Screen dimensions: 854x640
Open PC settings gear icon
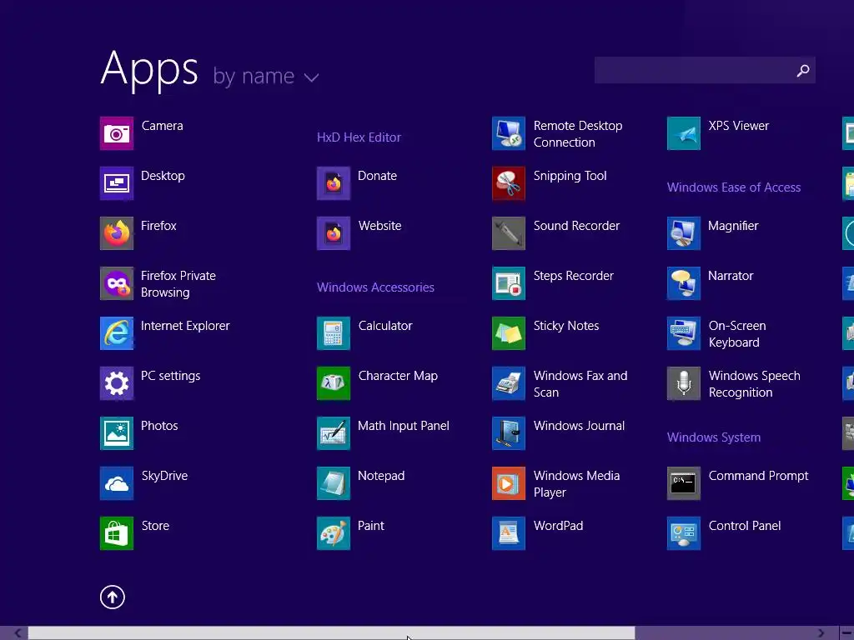[117, 383]
